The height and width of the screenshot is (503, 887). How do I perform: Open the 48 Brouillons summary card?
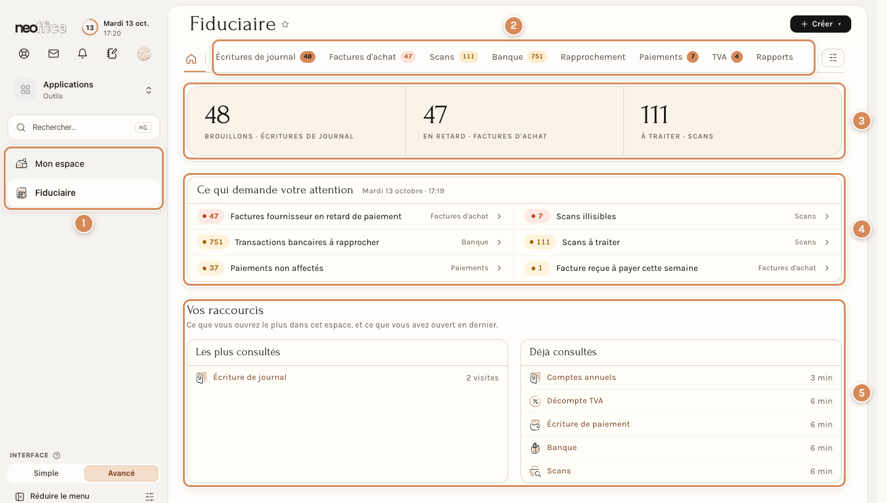(x=296, y=121)
